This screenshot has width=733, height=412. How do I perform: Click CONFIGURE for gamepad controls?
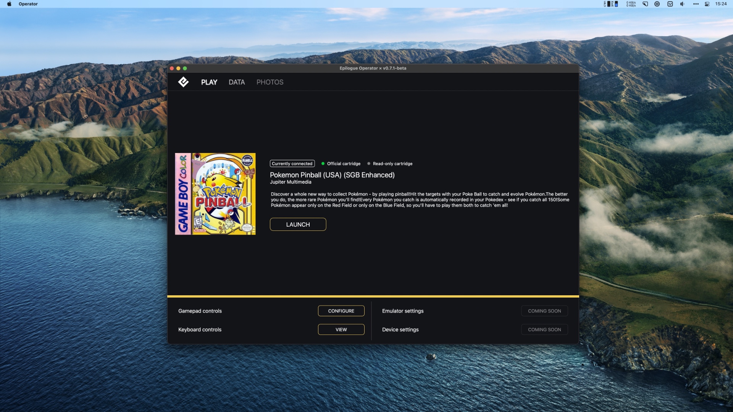click(x=341, y=311)
